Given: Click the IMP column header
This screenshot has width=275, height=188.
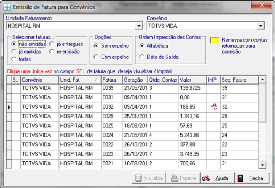Looking at the screenshot, I should (214, 80).
